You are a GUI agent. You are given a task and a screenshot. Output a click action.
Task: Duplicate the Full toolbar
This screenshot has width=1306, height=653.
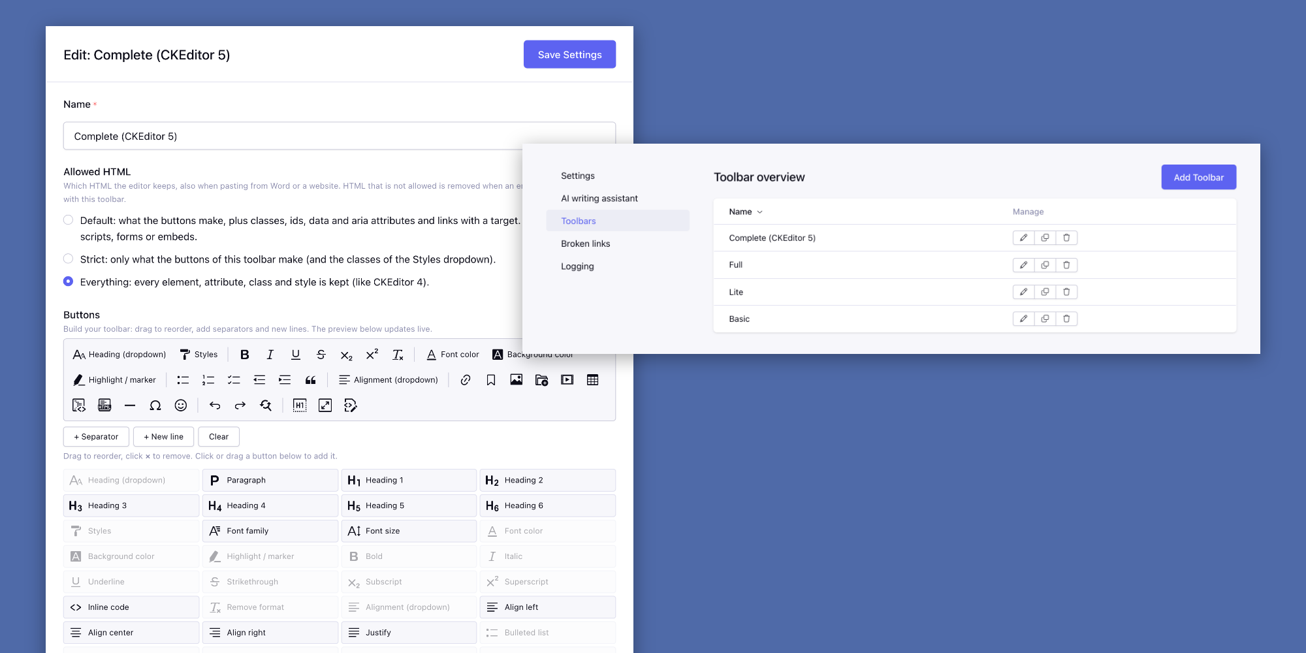click(1045, 265)
